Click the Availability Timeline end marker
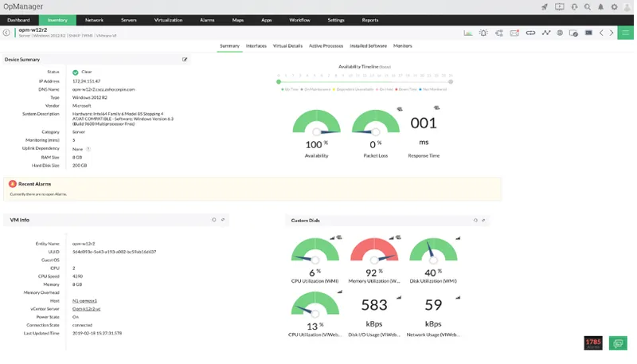The width and height of the screenshot is (637, 364). point(451,82)
